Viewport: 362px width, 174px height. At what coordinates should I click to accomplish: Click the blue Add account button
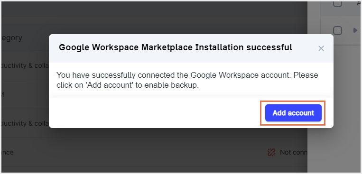[x=293, y=113]
